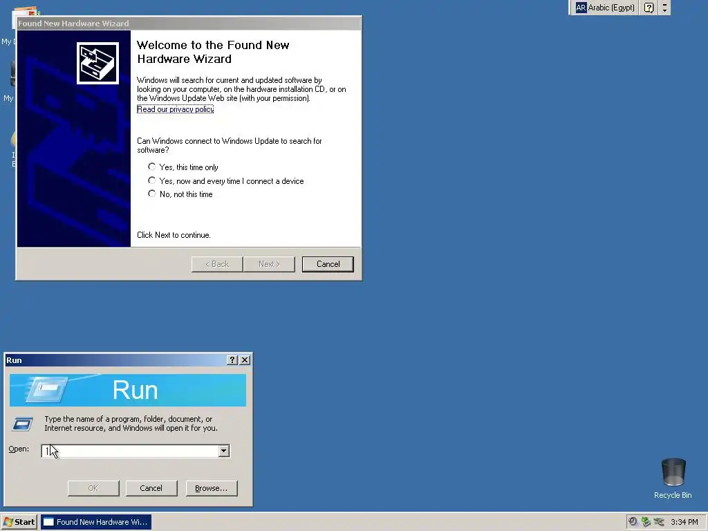Click OK in the Run dialog

[93, 488]
